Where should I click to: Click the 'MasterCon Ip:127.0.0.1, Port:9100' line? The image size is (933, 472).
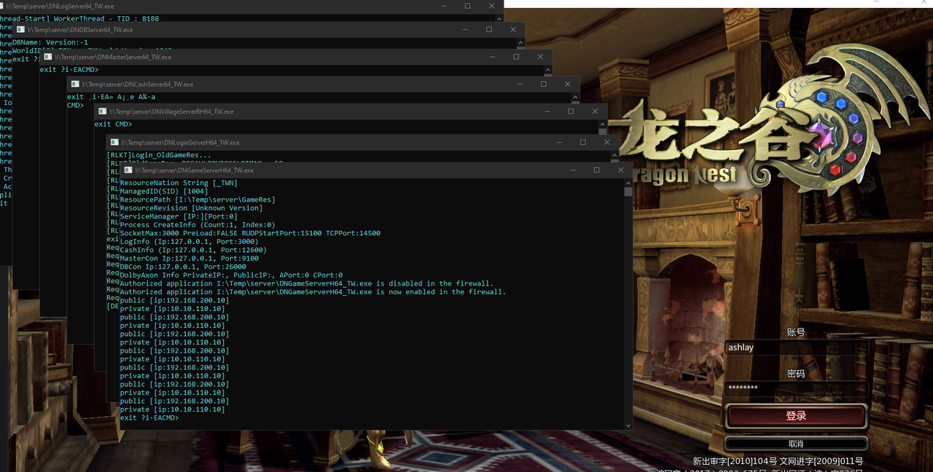(190, 259)
